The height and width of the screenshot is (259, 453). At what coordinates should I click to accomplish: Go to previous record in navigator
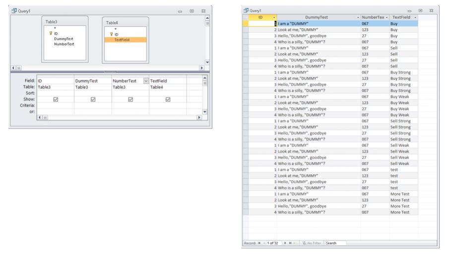pyautogui.click(x=264, y=243)
